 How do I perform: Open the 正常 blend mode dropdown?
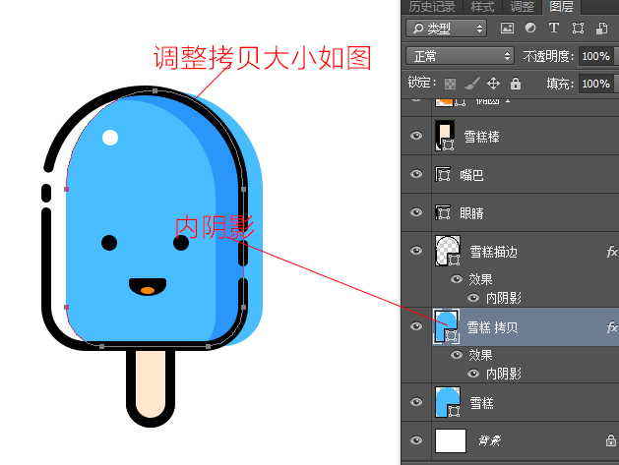pyautogui.click(x=460, y=56)
